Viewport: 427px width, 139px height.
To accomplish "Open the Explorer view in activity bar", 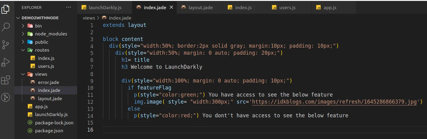I will tap(6, 9).
